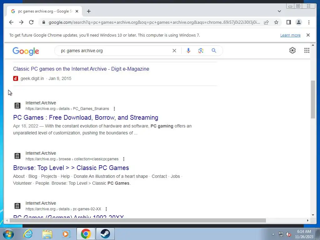Image resolution: width=320 pixels, height=240 pixels.
Task: View site information via the lock icon
Action: pyautogui.click(x=43, y=22)
